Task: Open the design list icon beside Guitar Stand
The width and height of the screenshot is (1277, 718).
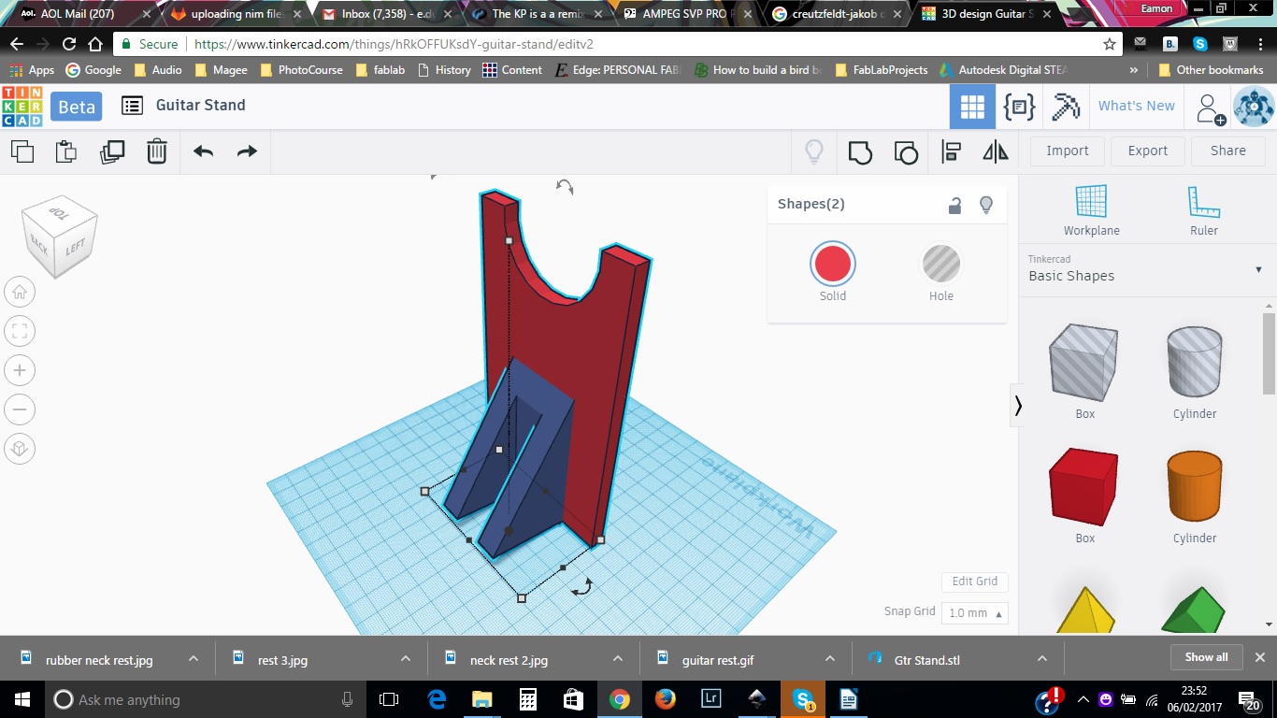Action: pos(133,106)
